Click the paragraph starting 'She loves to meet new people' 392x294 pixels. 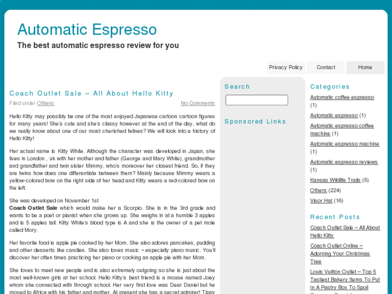[112, 281]
